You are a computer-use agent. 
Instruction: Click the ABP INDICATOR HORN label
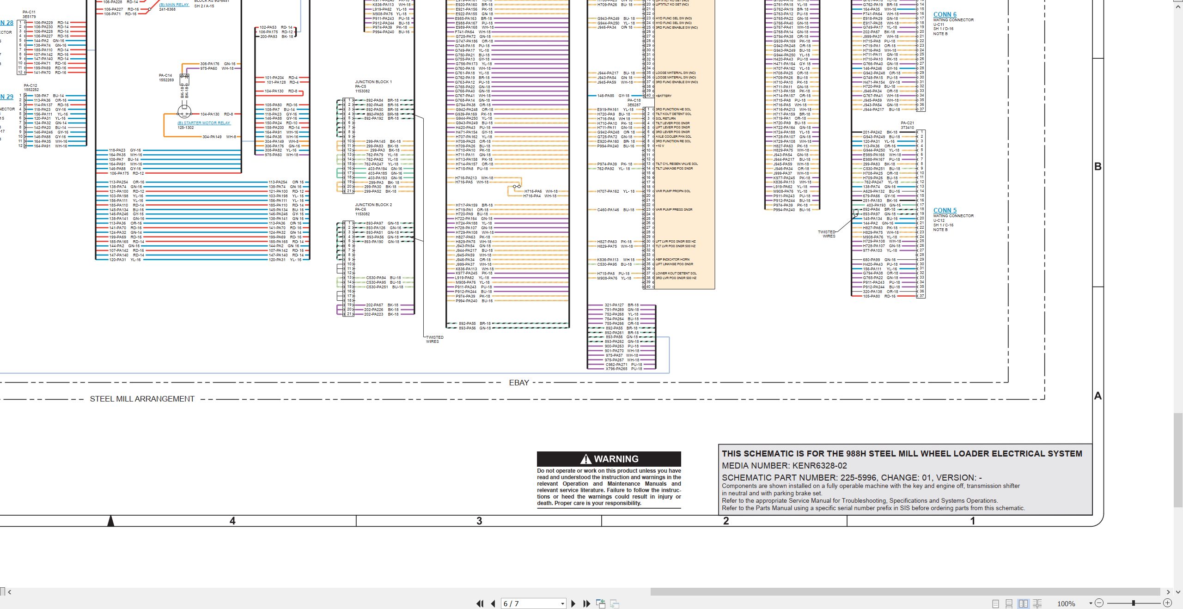672,259
